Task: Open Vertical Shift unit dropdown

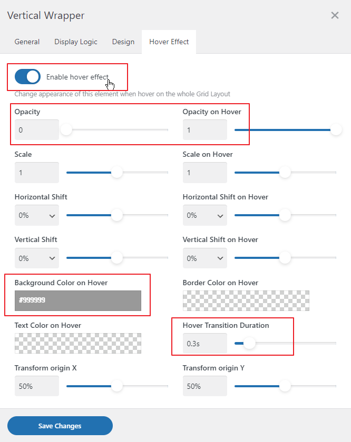Action: pyautogui.click(x=37, y=258)
